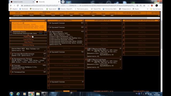Click wrench icon on second Импульсный Лазер
This screenshot has width=171, height=96.
tap(120, 67)
